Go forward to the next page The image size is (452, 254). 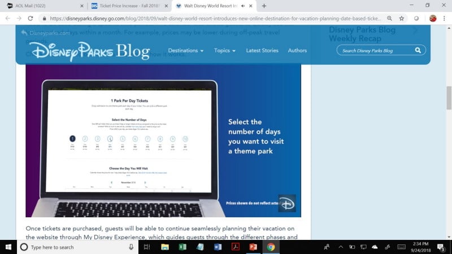click(x=19, y=19)
